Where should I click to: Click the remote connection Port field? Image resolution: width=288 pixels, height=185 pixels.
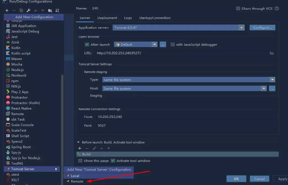[x=105, y=126]
